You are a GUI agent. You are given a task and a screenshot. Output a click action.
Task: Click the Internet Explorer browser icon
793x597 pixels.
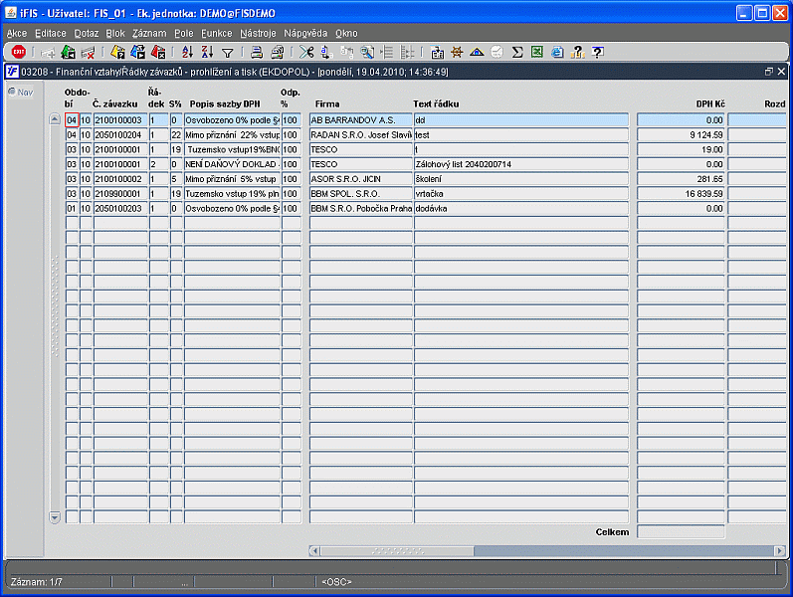557,52
